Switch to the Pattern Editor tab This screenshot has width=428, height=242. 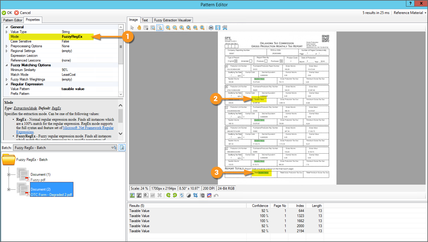pos(13,20)
